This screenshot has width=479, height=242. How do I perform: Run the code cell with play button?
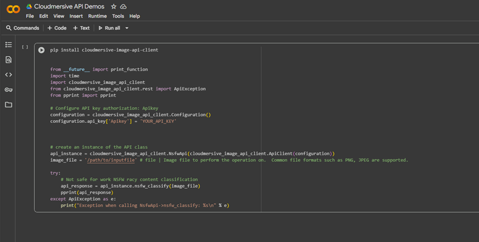click(x=42, y=50)
